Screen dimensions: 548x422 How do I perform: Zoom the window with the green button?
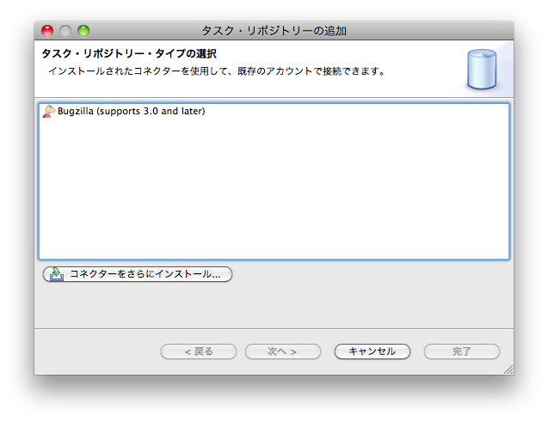coord(83,31)
